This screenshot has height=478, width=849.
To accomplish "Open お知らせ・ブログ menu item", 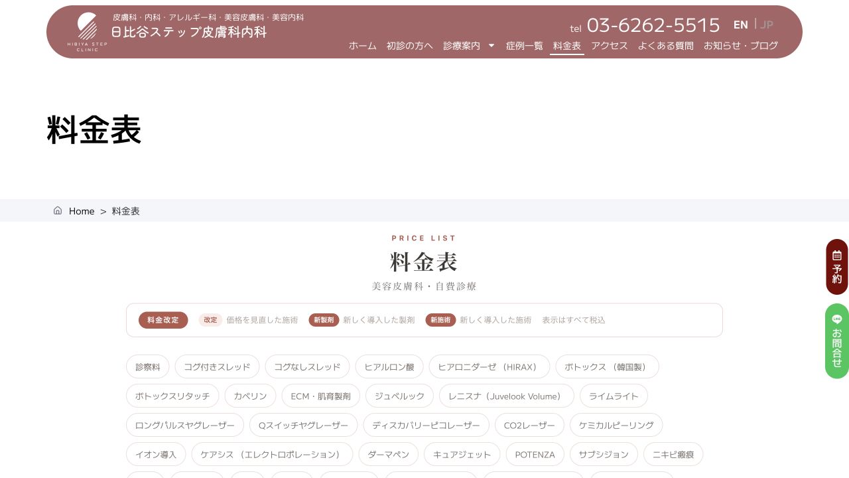I will tap(741, 46).
